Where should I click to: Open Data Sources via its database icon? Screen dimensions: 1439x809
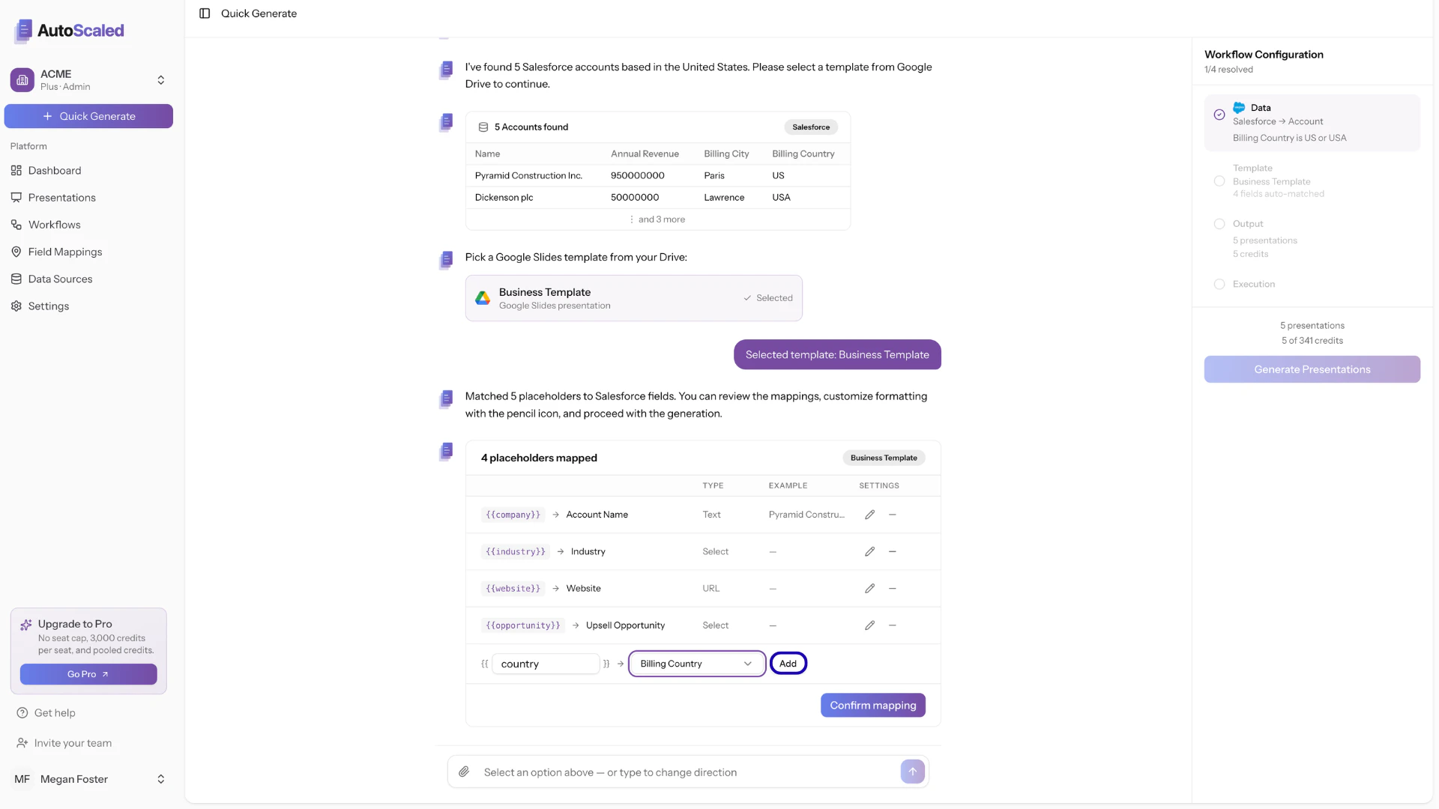pos(16,279)
